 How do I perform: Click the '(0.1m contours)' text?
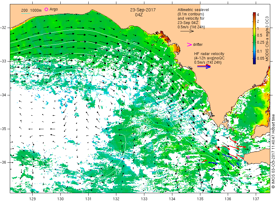pyautogui.click(x=191, y=14)
